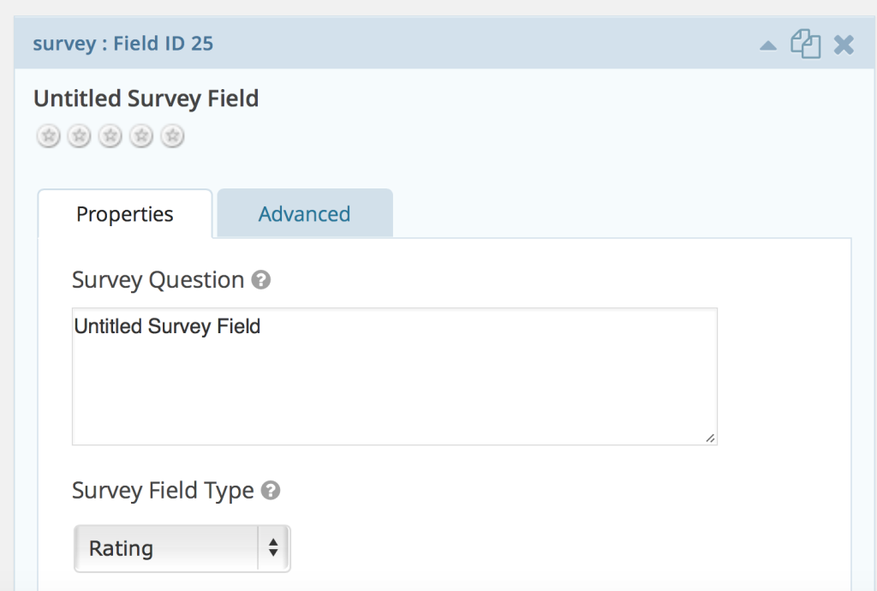
Task: Click the first rating star
Action: 47,135
